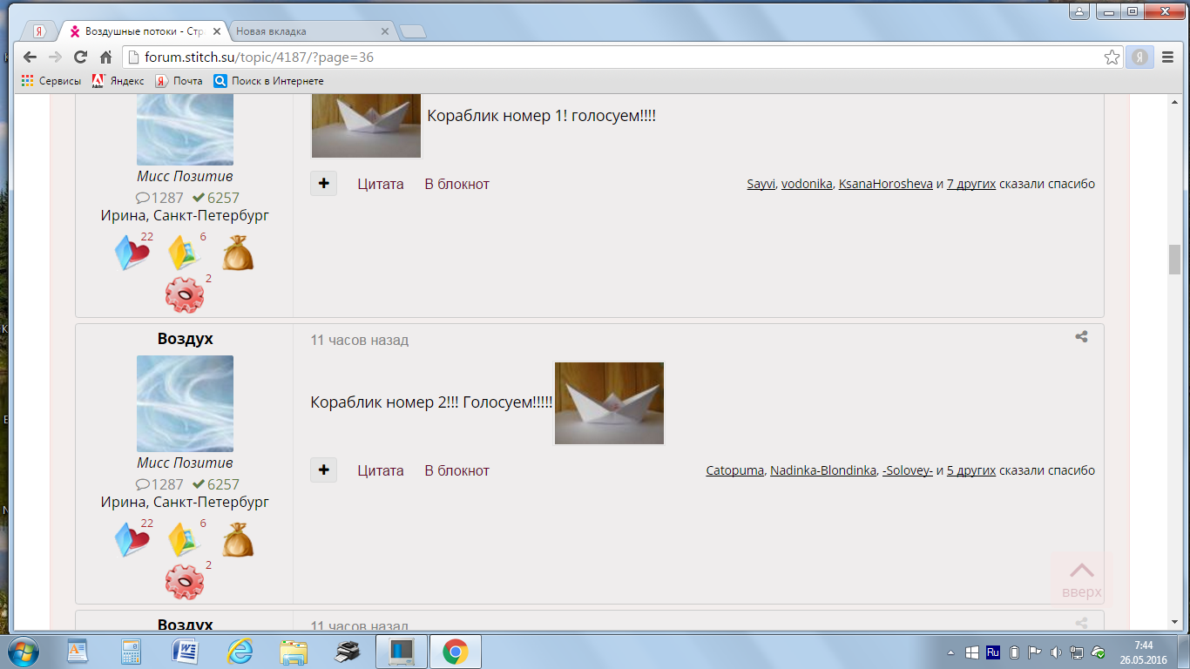Click the вверх scroll-to-top button
Image resolution: width=1190 pixels, height=669 pixels.
click(1081, 578)
